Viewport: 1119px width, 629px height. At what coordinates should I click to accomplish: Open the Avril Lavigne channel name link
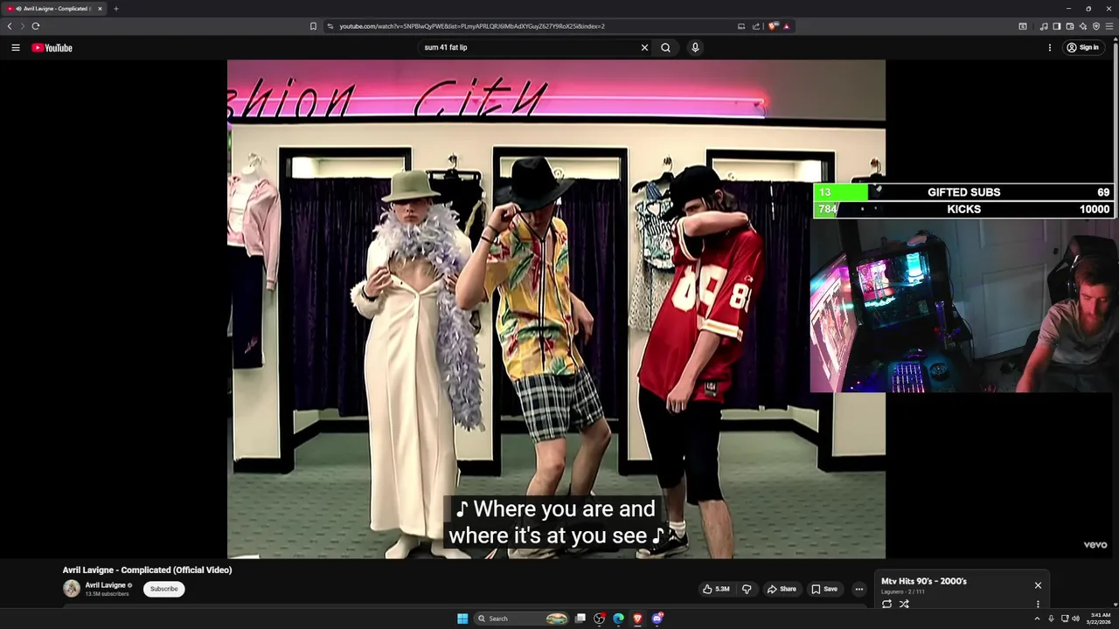[x=105, y=585]
